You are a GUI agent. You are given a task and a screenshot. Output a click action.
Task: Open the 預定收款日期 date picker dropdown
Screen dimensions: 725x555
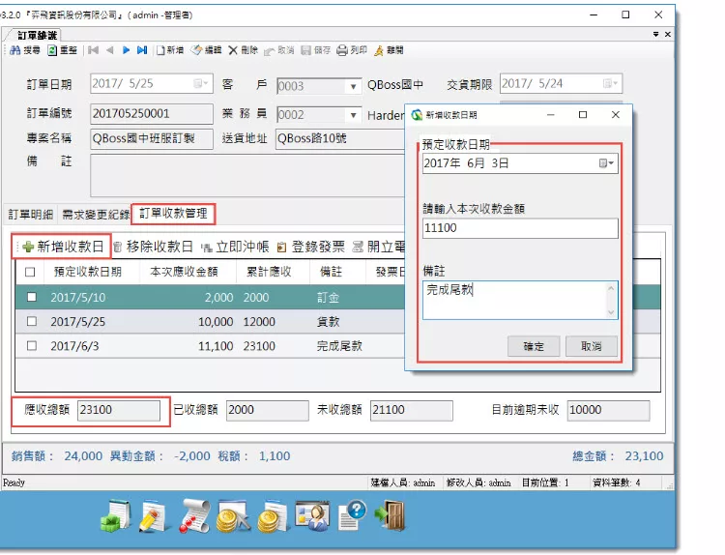(606, 164)
